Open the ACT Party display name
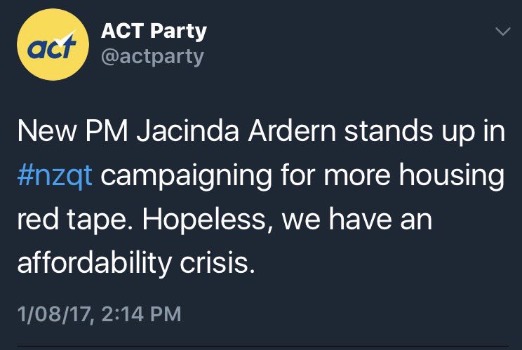This screenshot has width=522, height=350. tap(154, 31)
